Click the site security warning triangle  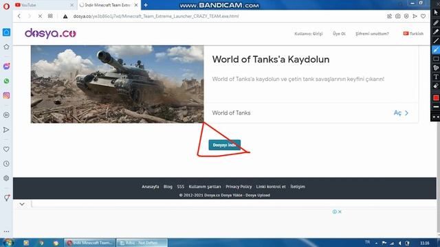point(65,16)
